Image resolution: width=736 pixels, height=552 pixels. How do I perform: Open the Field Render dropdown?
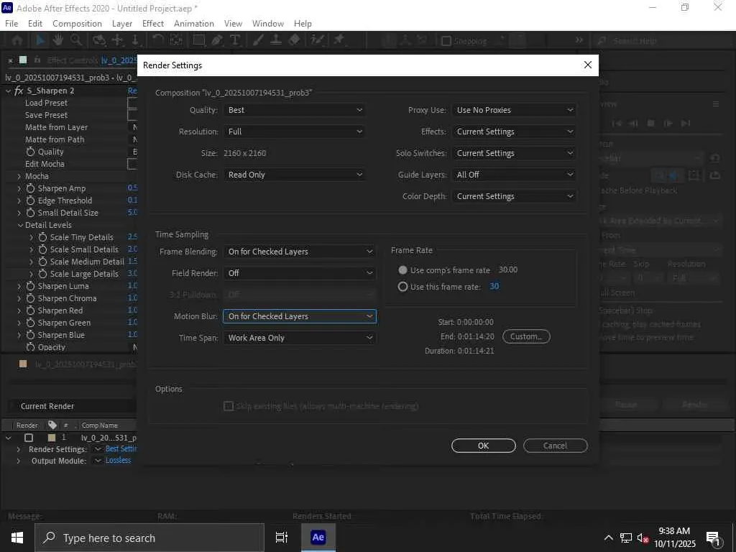click(x=300, y=273)
